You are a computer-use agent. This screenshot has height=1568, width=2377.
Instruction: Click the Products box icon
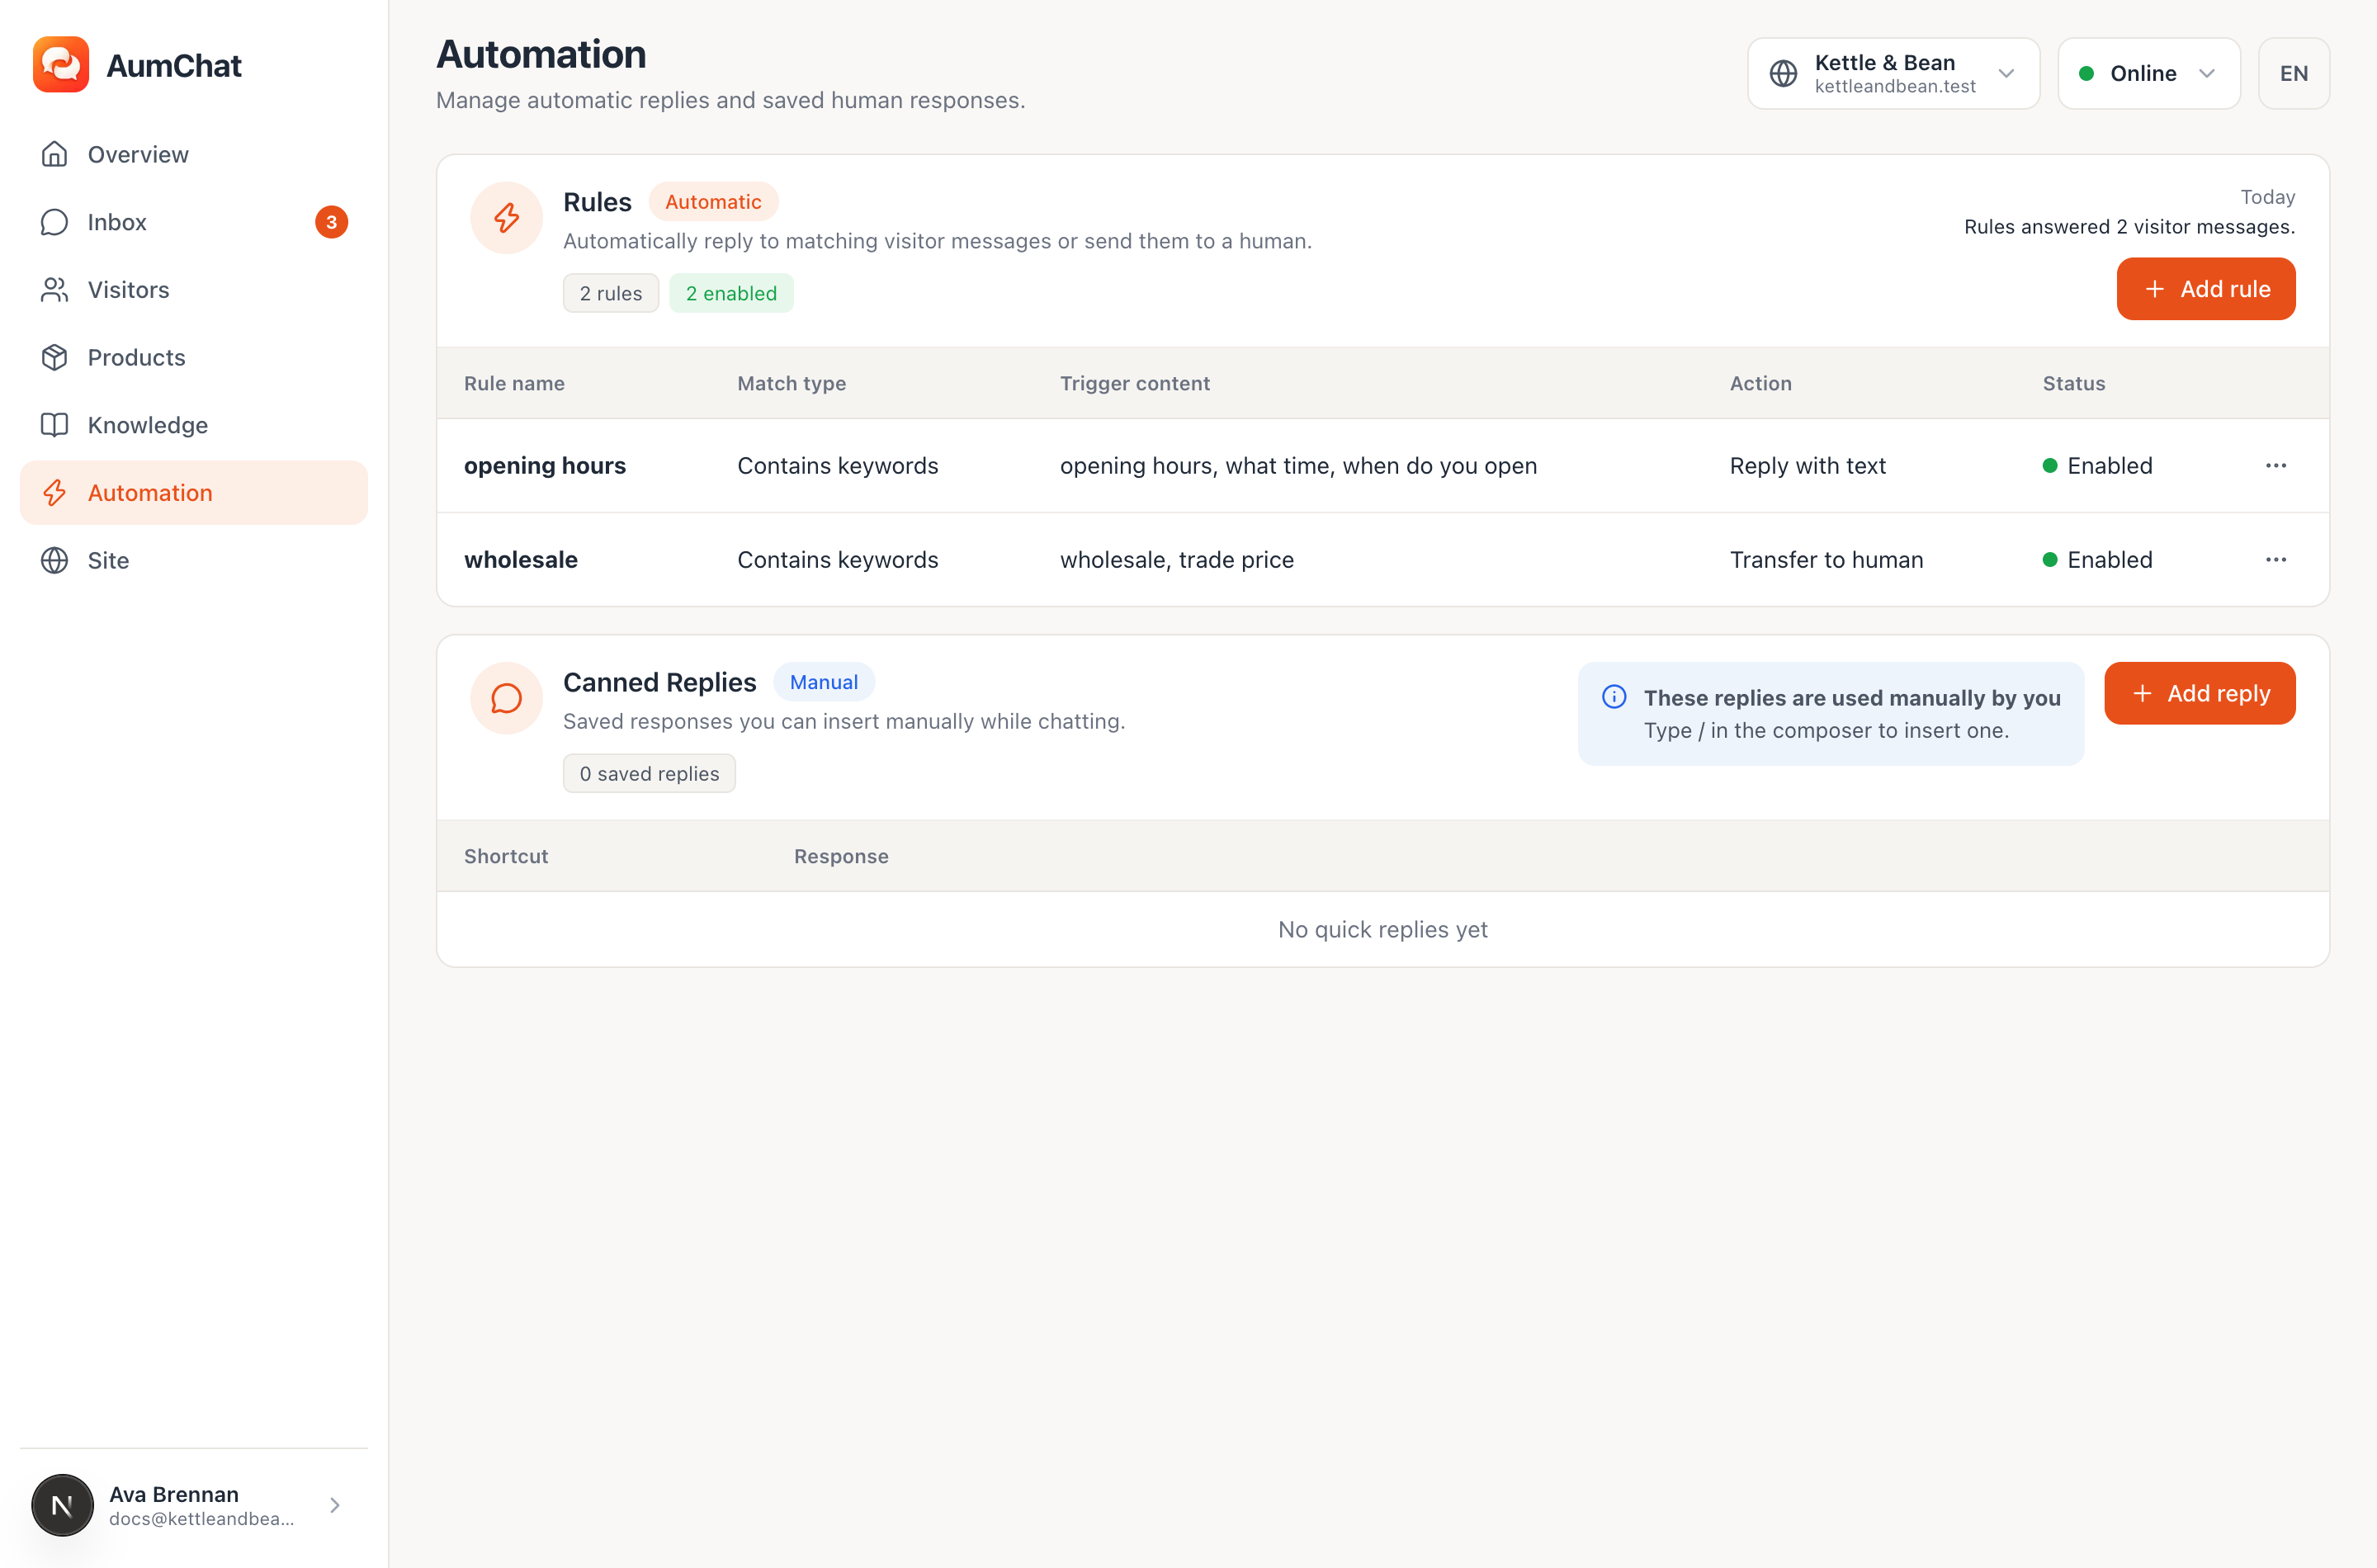point(54,357)
